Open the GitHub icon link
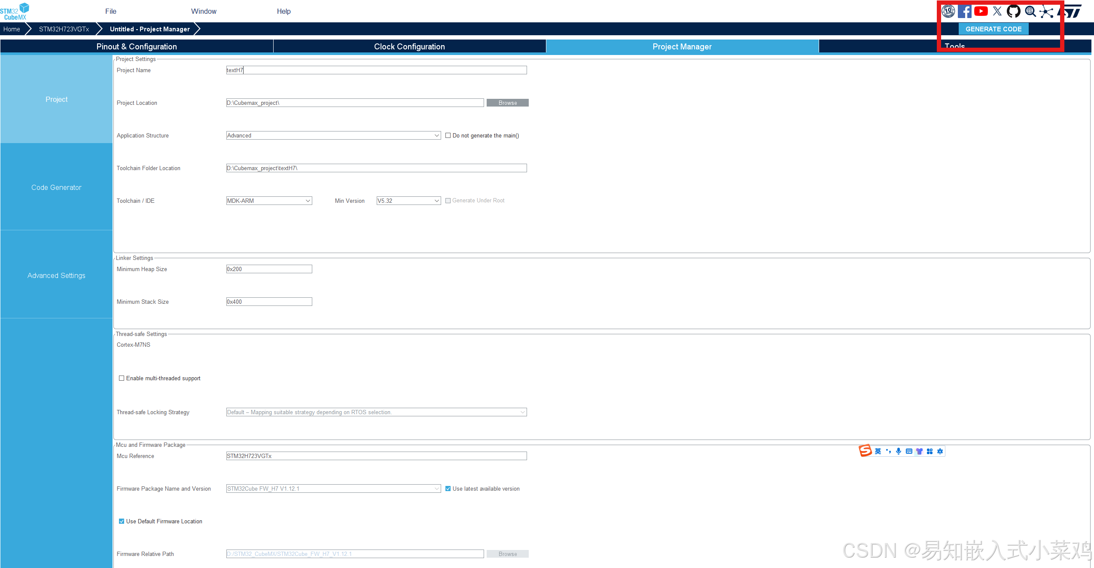Viewport: 1094px width, 568px height. 1013,11
